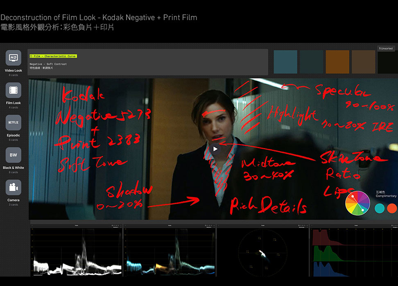Select the orange palette swatch
Image resolution: width=398 pixels, height=286 pixels.
click(337, 62)
